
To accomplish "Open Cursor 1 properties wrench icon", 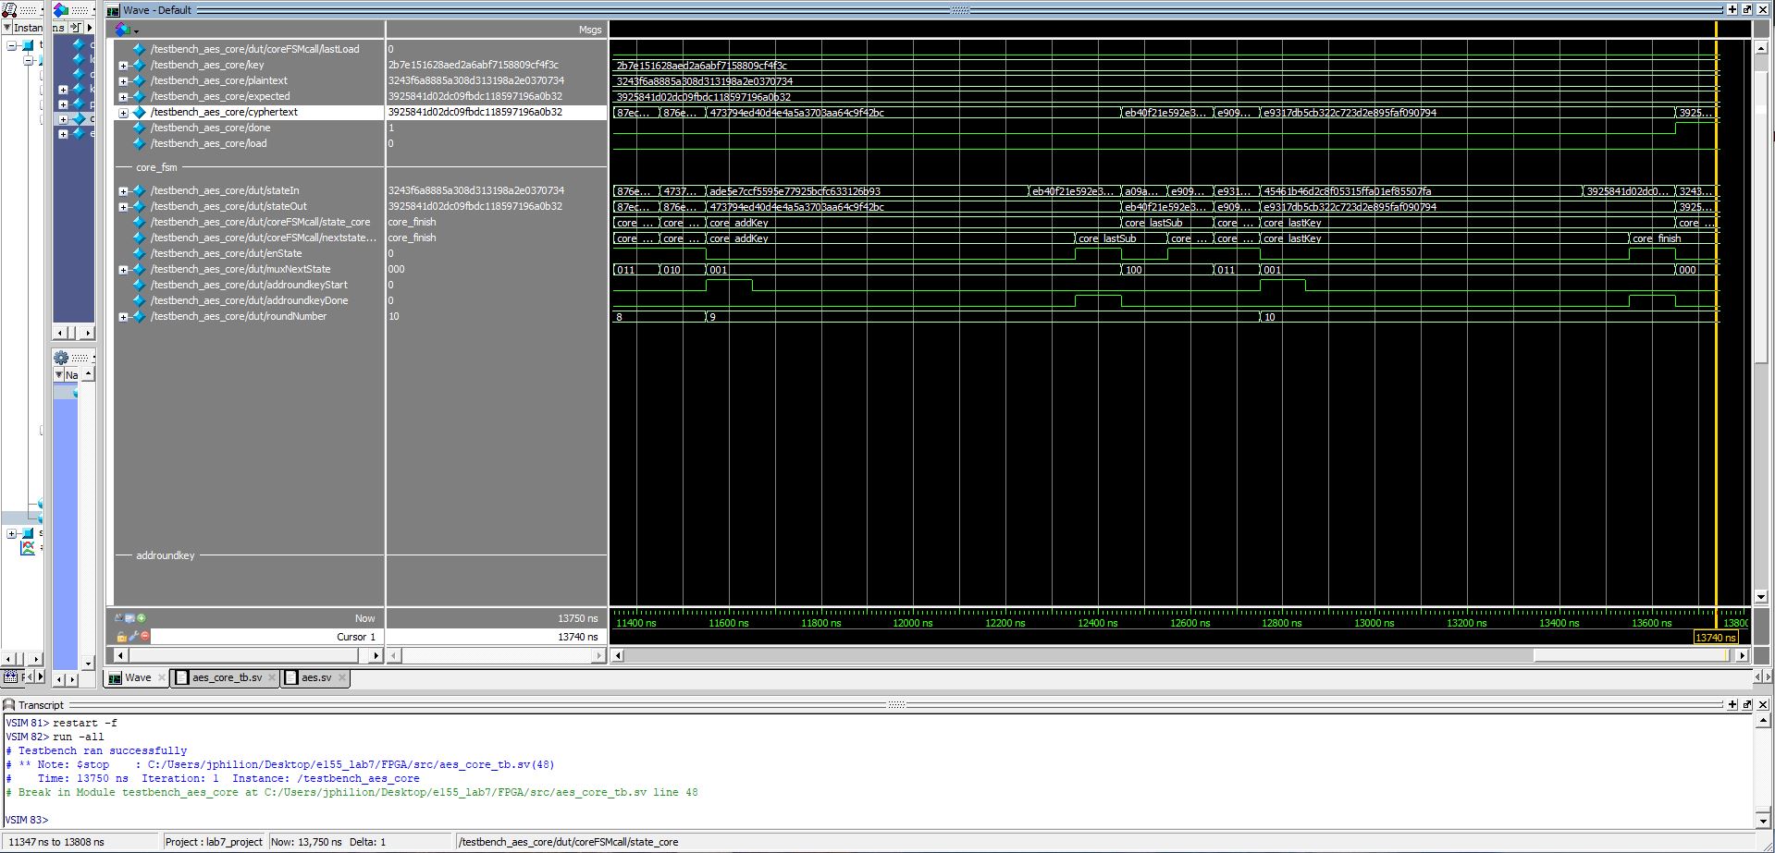I will tap(133, 637).
